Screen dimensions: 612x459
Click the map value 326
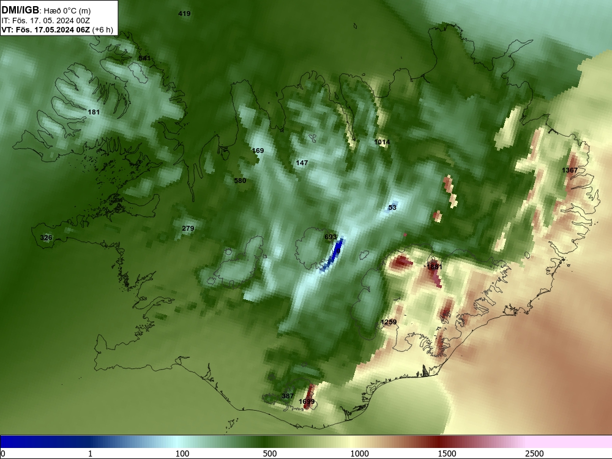pyautogui.click(x=46, y=237)
